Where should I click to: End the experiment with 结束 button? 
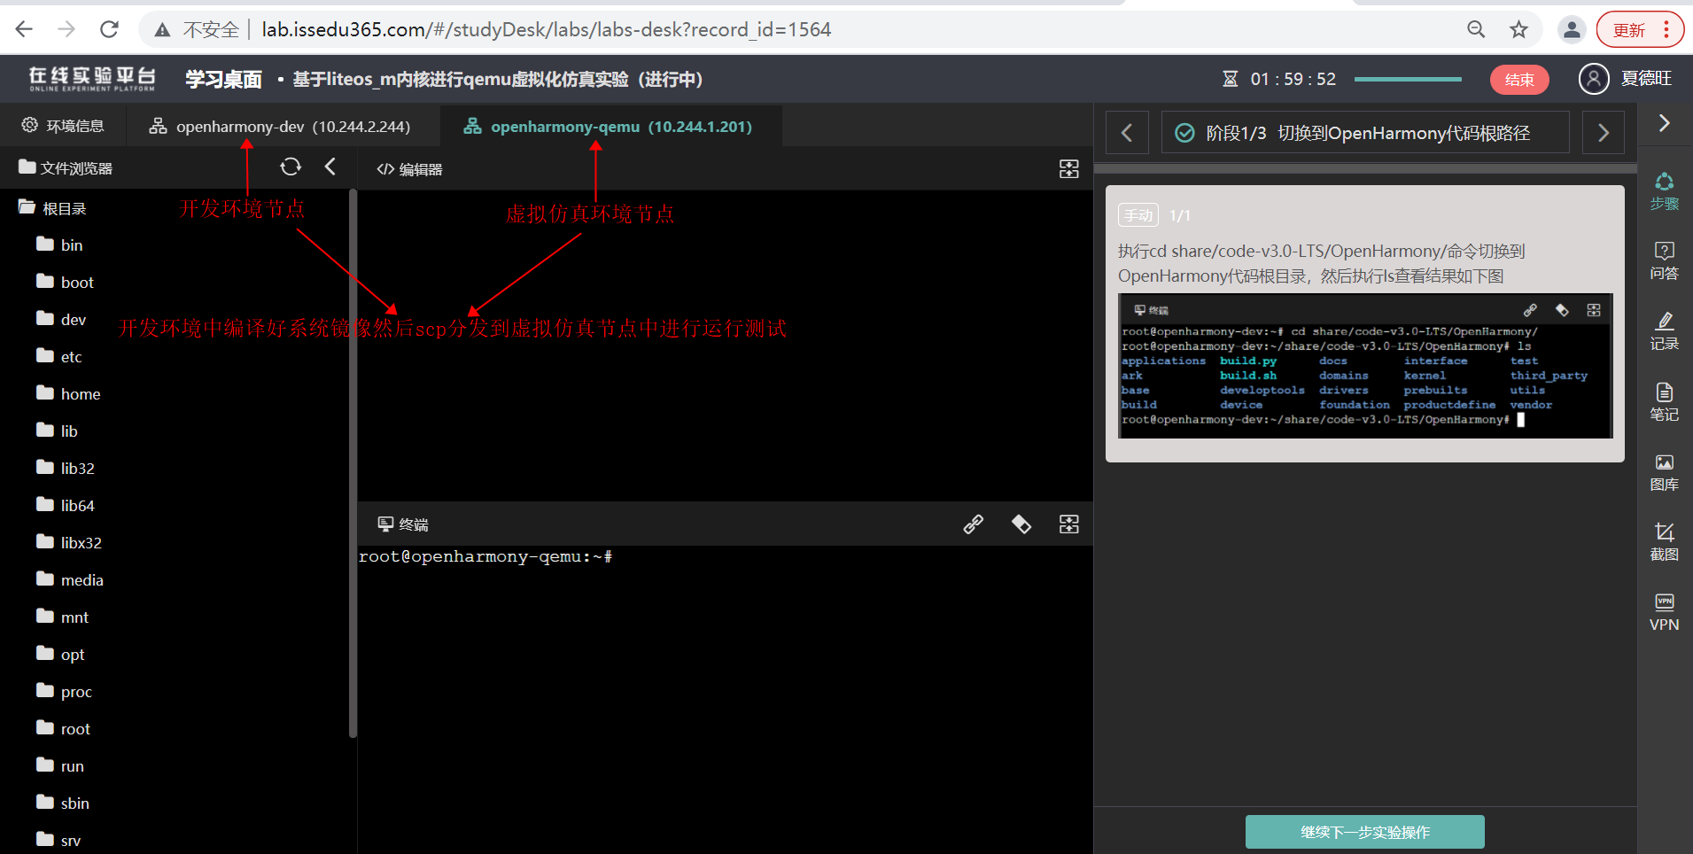point(1518,80)
